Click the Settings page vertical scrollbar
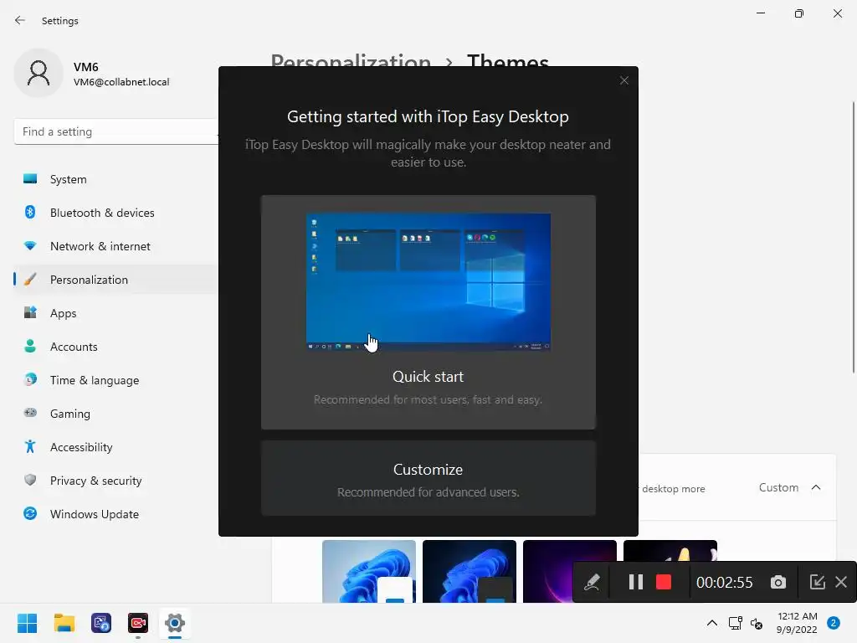Image resolution: width=857 pixels, height=643 pixels. [853, 237]
